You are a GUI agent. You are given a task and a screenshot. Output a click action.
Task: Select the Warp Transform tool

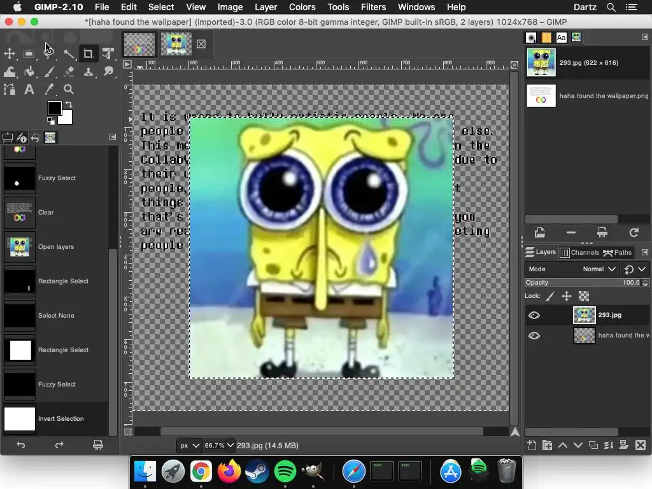9,71
